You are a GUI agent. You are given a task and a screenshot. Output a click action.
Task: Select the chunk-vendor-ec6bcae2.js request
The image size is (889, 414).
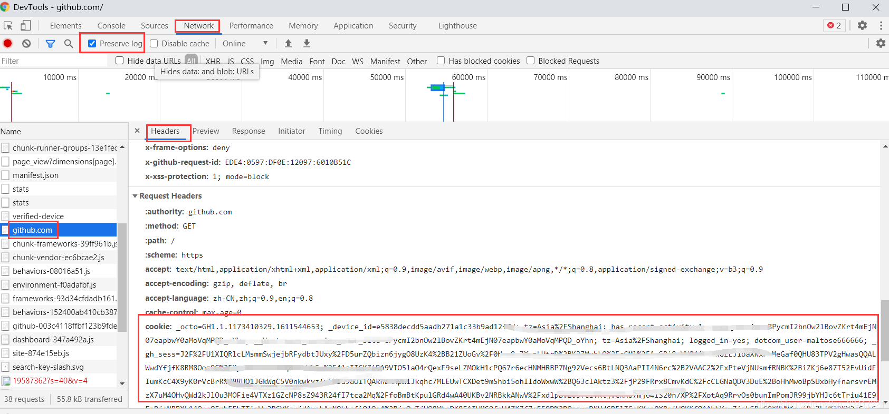(58, 257)
